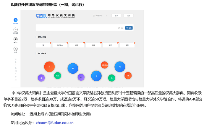The image size is (204, 129).
Task: Click the CED 中华汉英大词典 logo
Action: click(55, 16)
